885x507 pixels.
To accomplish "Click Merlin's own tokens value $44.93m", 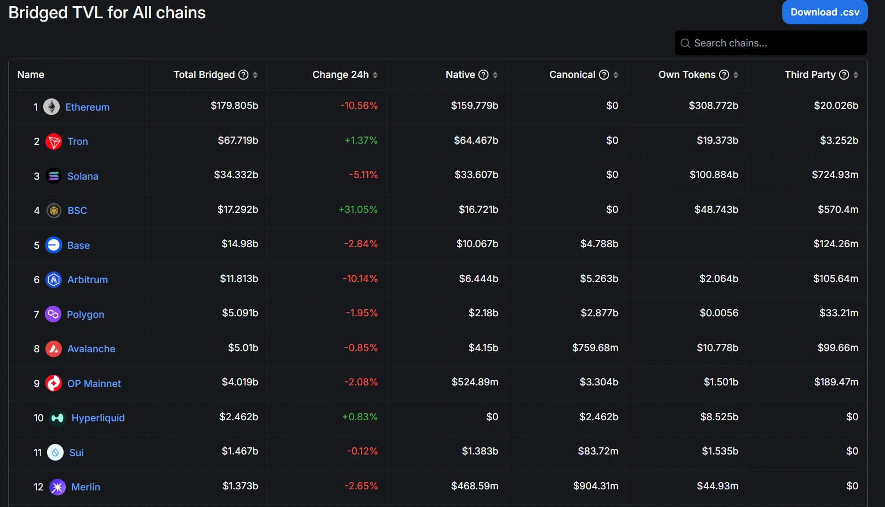I will 717,486.
